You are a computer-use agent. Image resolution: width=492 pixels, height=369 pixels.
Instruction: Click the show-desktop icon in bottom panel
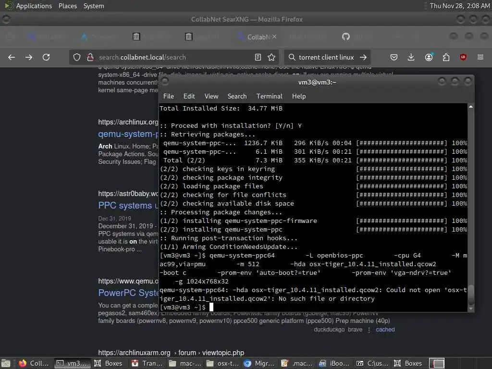[x=6, y=363]
